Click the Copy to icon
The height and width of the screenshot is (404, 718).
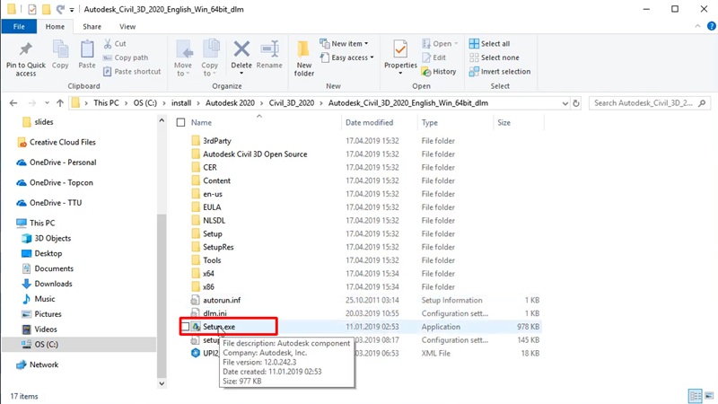pos(210,49)
